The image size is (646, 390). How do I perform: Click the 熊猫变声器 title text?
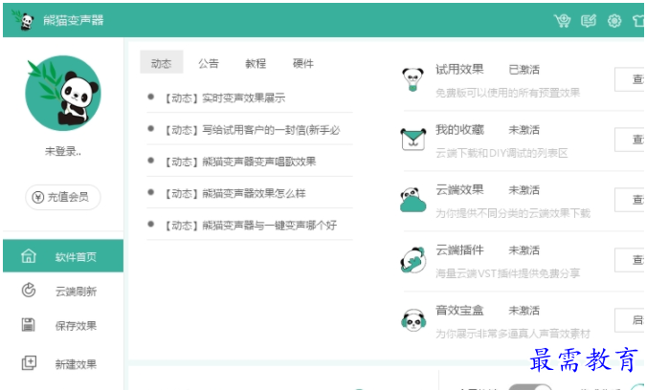pos(74,20)
